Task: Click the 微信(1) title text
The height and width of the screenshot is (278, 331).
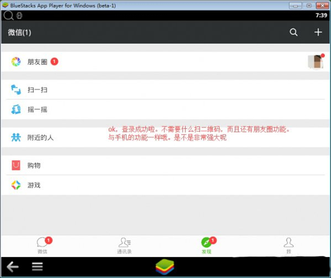Action: point(20,33)
